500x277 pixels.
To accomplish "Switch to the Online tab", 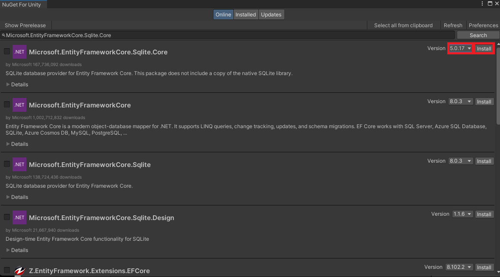I will pos(223,15).
